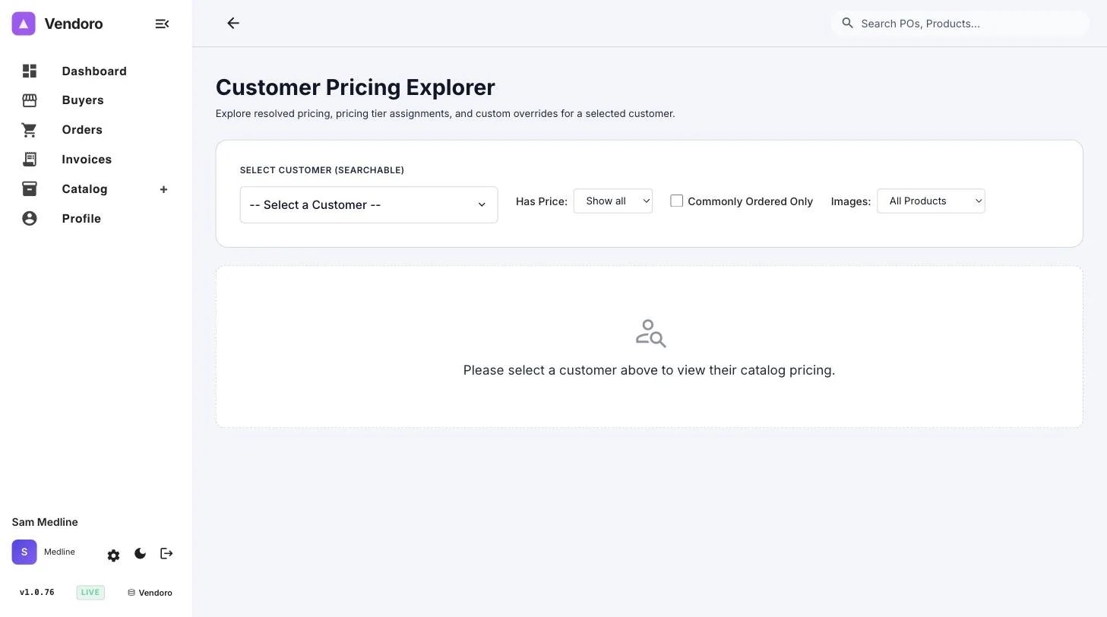
Task: Open the Catalog section
Action: pos(84,189)
